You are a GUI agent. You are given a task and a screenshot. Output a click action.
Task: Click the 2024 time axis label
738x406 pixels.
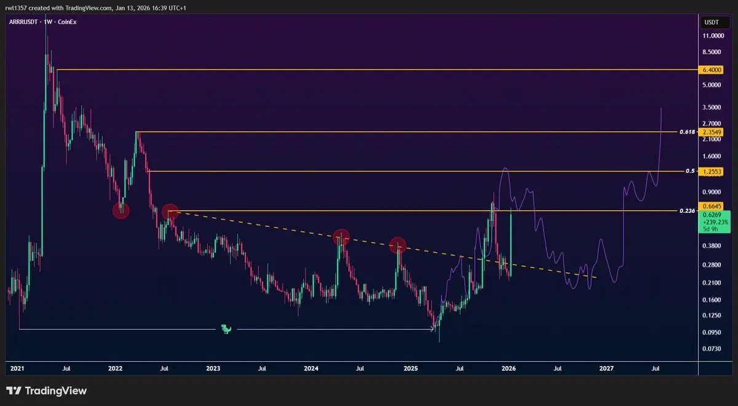point(311,368)
